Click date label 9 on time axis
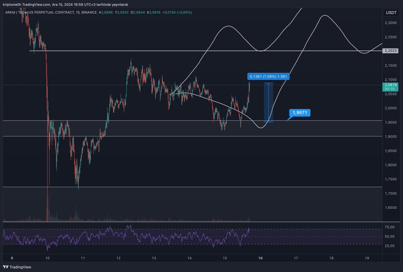This screenshot has height=272, width=403. (12, 258)
